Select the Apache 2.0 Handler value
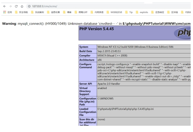Image resolution: width=193 pixels, height=132 pixels. point(109,84)
